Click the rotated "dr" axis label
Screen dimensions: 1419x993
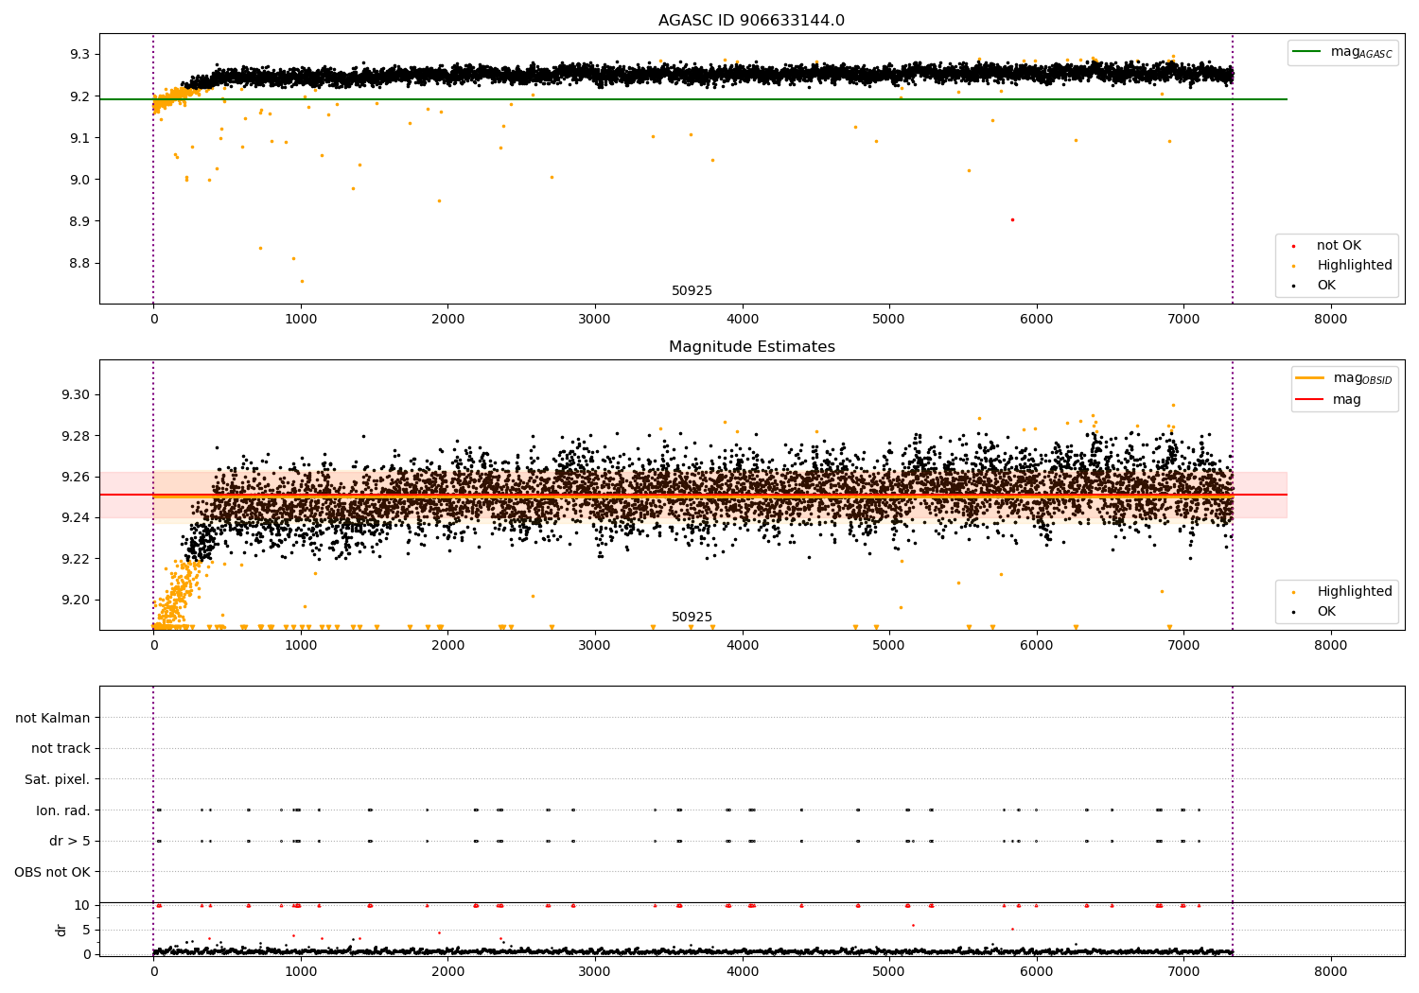[x=61, y=930]
